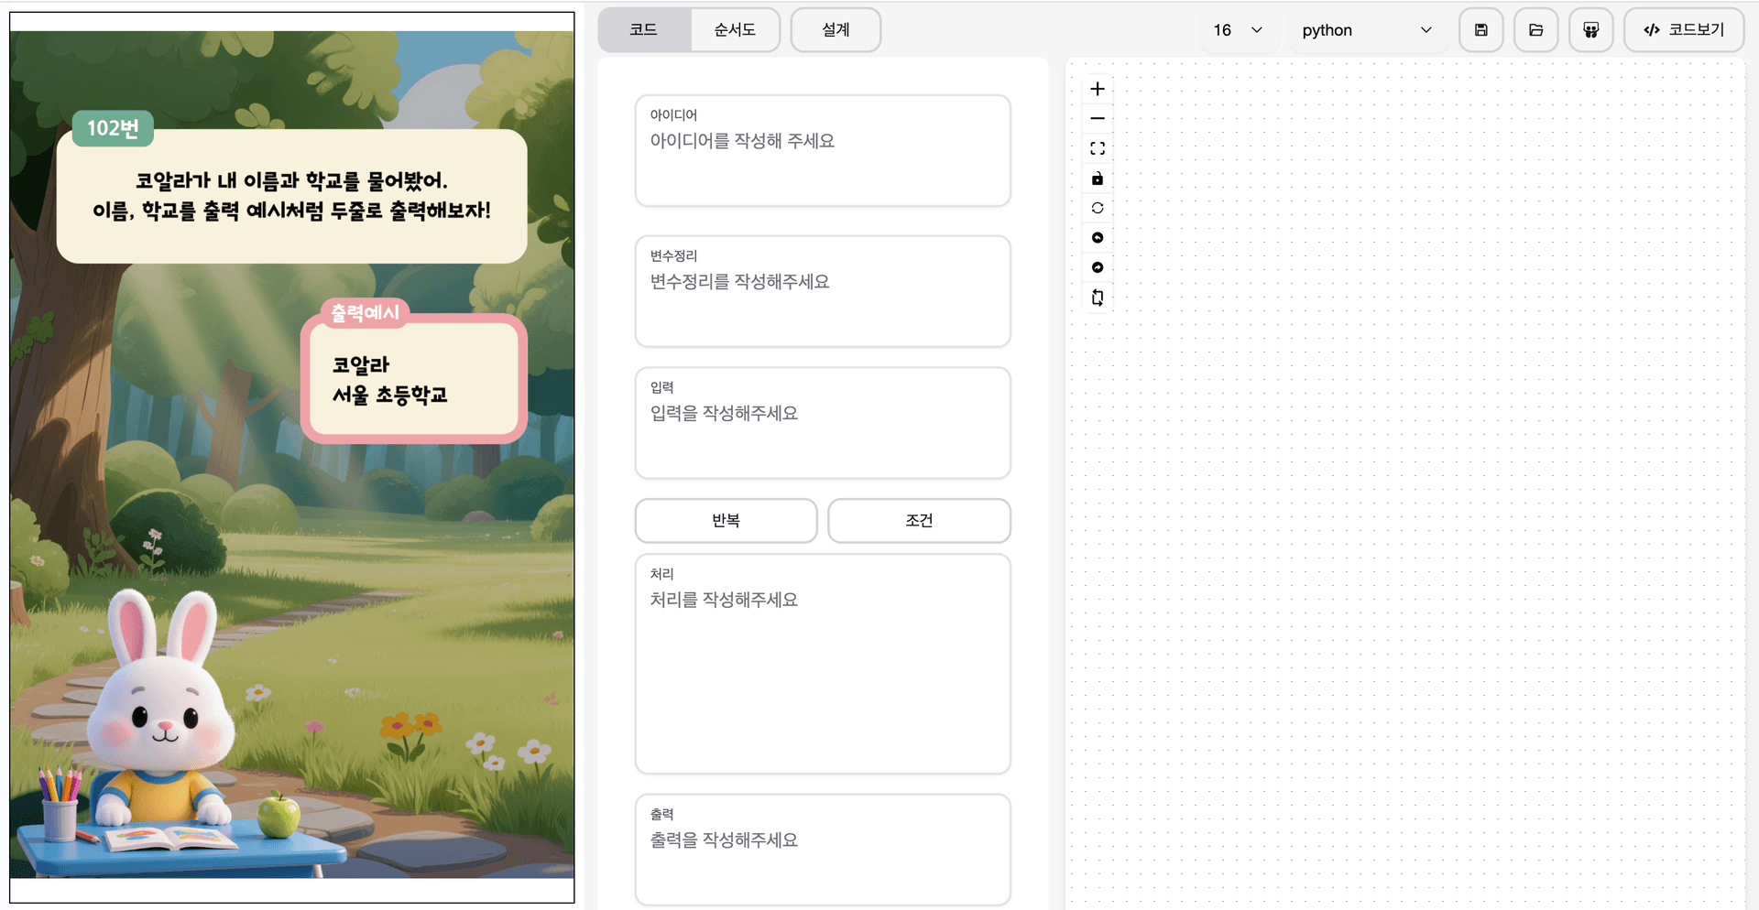Open the python language selection dropdown
This screenshot has width=1759, height=910.
point(1367,29)
